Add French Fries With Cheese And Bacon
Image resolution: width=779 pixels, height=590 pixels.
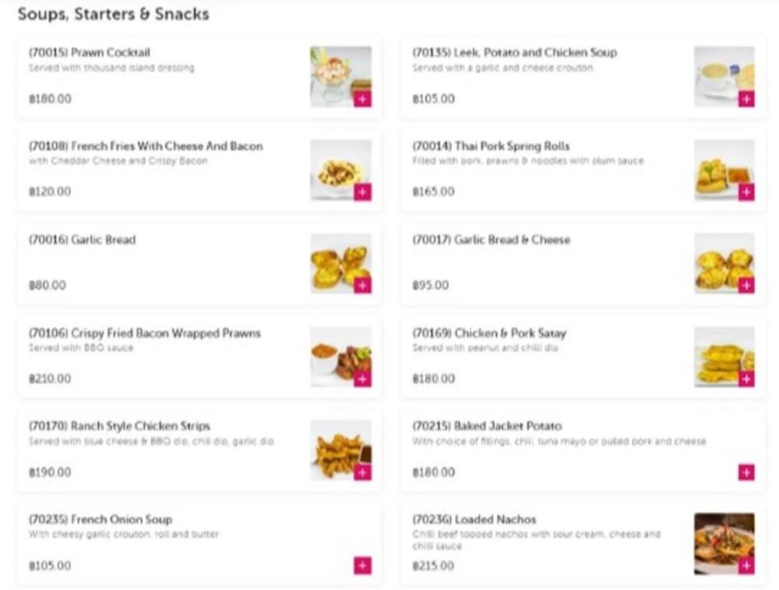[x=363, y=192]
